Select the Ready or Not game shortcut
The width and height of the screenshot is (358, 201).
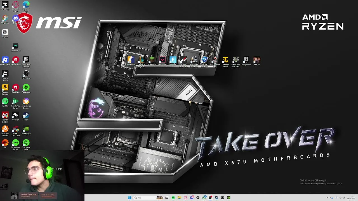pos(246,61)
